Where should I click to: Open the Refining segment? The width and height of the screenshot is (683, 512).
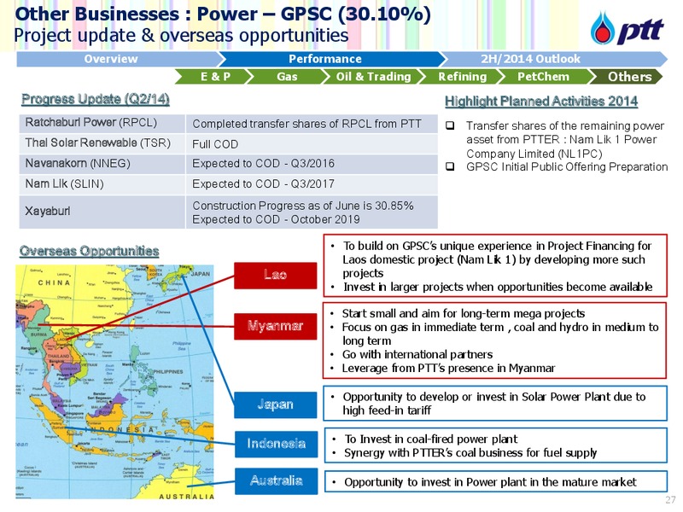tap(462, 77)
